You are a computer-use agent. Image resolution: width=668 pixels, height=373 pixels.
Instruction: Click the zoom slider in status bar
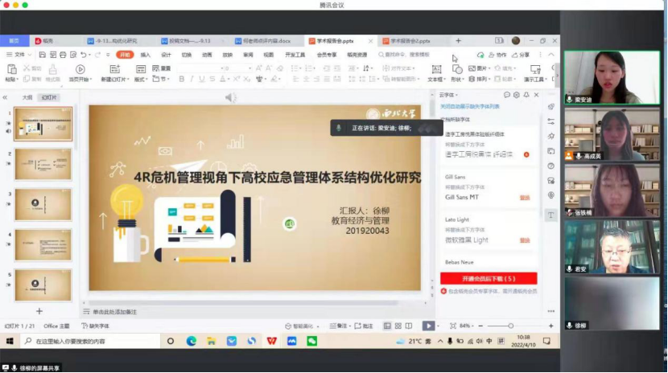(510, 326)
